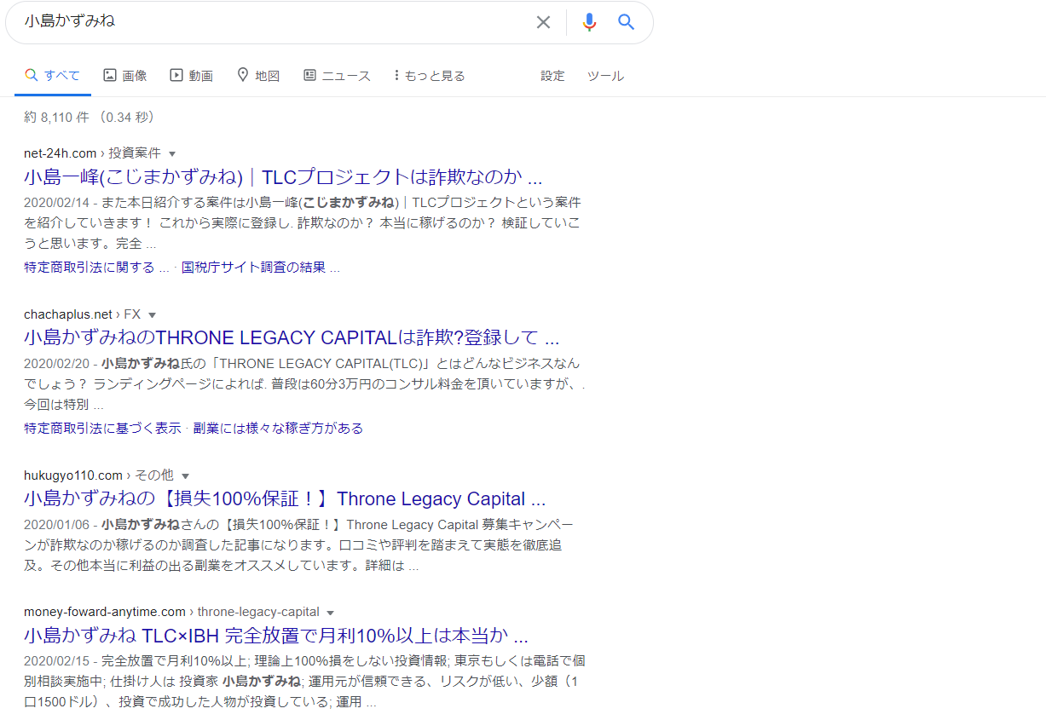Click the 2020/02/15 date in the fourth snippet

pyautogui.click(x=55, y=660)
